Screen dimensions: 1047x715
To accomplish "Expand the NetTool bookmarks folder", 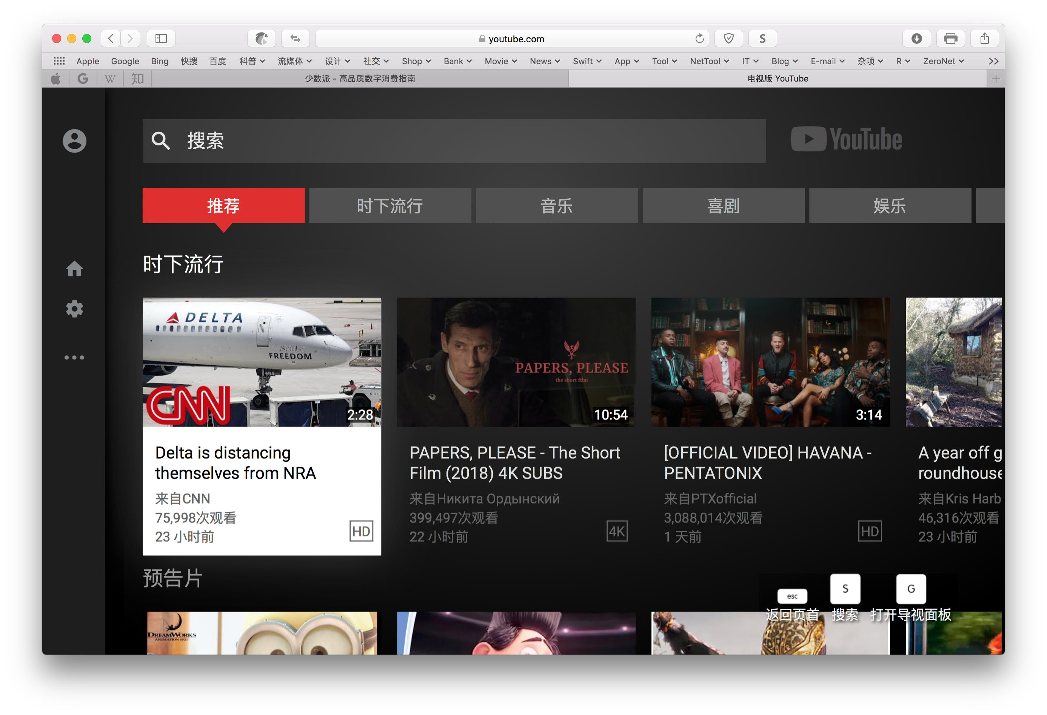I will coord(709,61).
